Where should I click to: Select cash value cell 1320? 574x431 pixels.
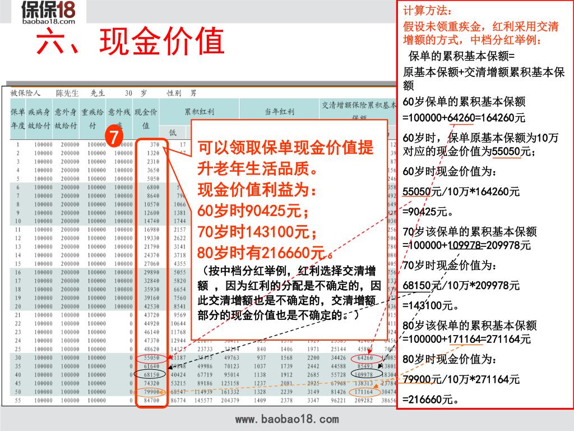pyautogui.click(x=153, y=153)
